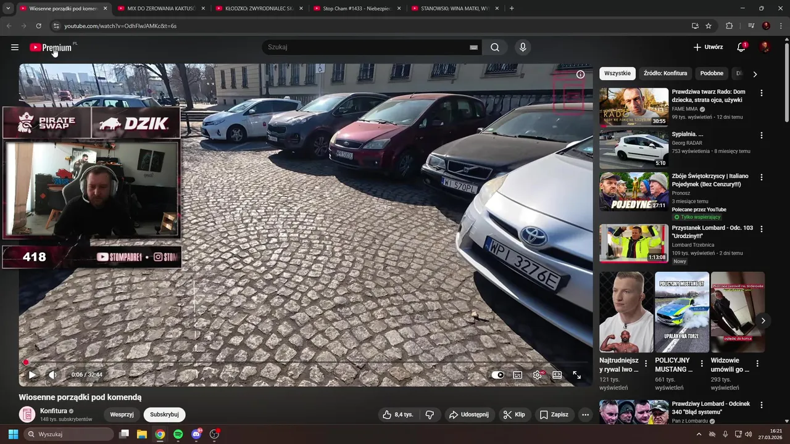Install app icon in address bar
The width and height of the screenshot is (790, 444).
coord(695,26)
